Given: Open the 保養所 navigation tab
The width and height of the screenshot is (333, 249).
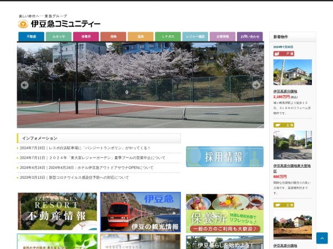Looking at the screenshot, I should [86, 37].
